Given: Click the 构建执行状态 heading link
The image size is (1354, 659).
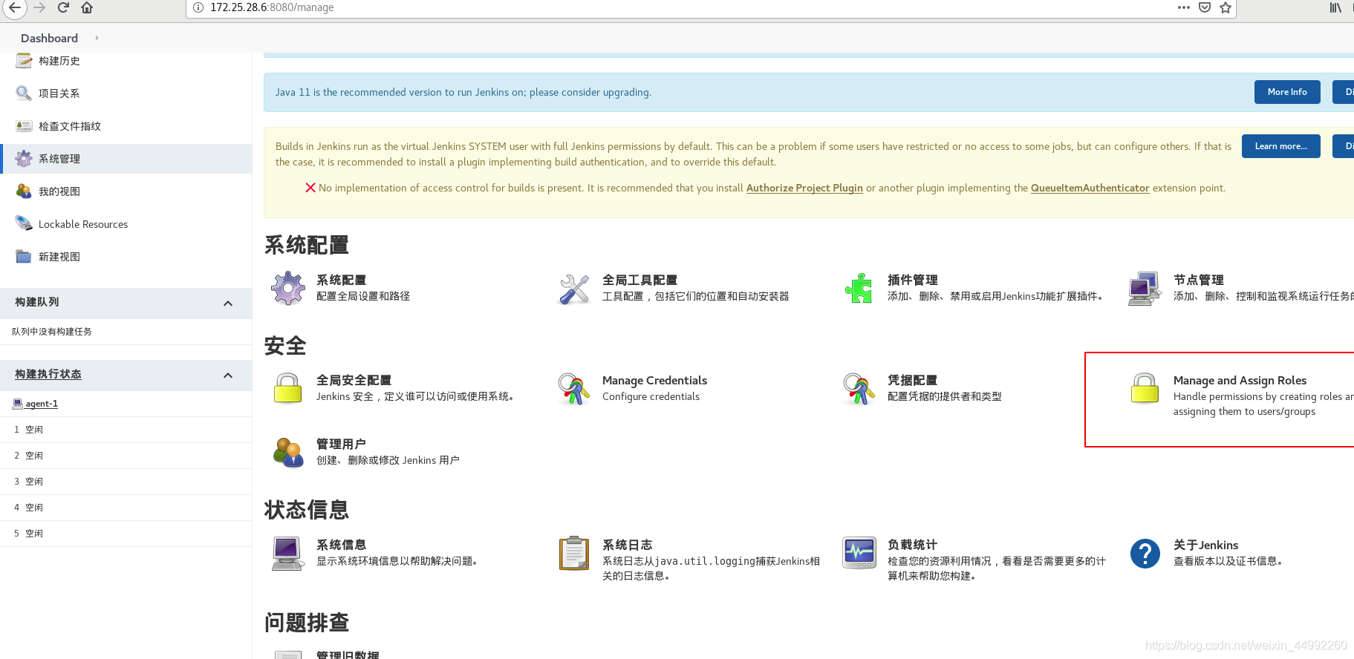Looking at the screenshot, I should point(48,374).
